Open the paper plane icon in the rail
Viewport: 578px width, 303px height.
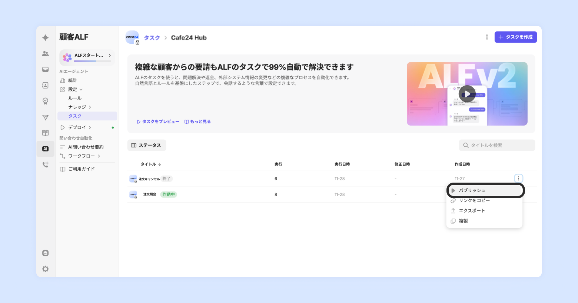point(45,117)
